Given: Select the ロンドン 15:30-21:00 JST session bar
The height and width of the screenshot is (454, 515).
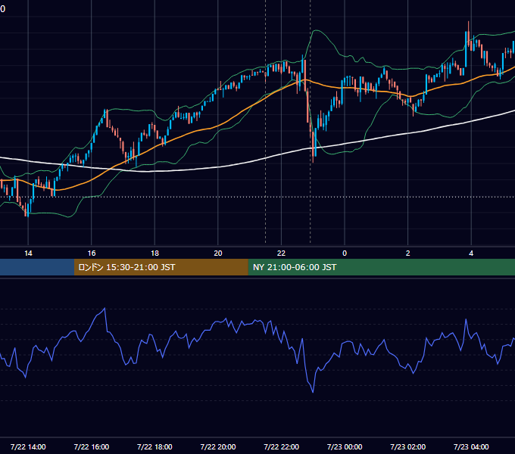Looking at the screenshot, I should point(161,267).
